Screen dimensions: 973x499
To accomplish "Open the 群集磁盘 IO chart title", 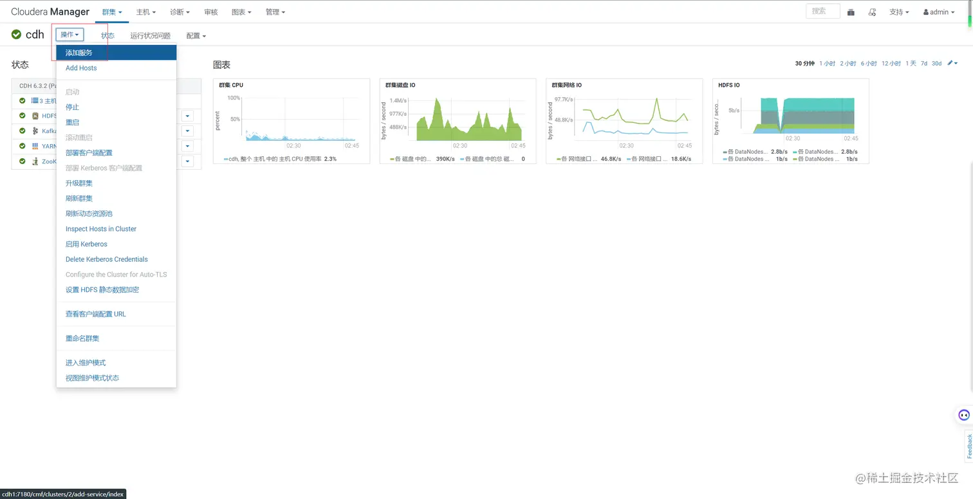I will 400,85.
